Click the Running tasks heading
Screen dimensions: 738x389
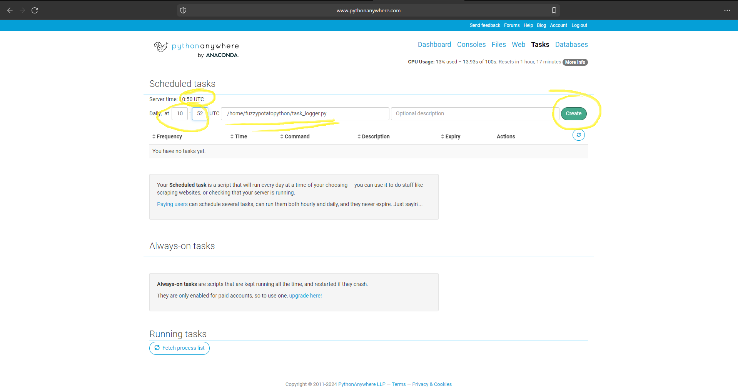[x=178, y=334]
